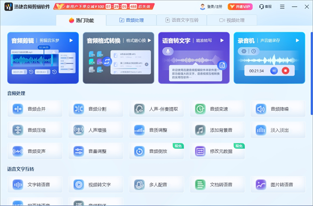
Task: Click the red recorder stop button
Action: pos(285,71)
